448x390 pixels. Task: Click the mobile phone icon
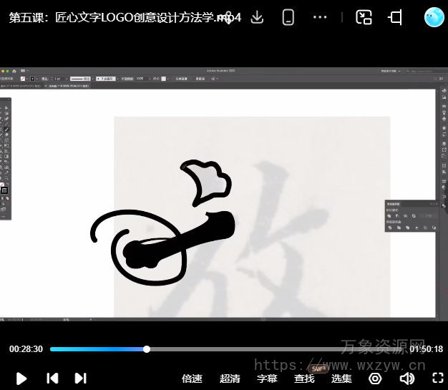tap(288, 18)
